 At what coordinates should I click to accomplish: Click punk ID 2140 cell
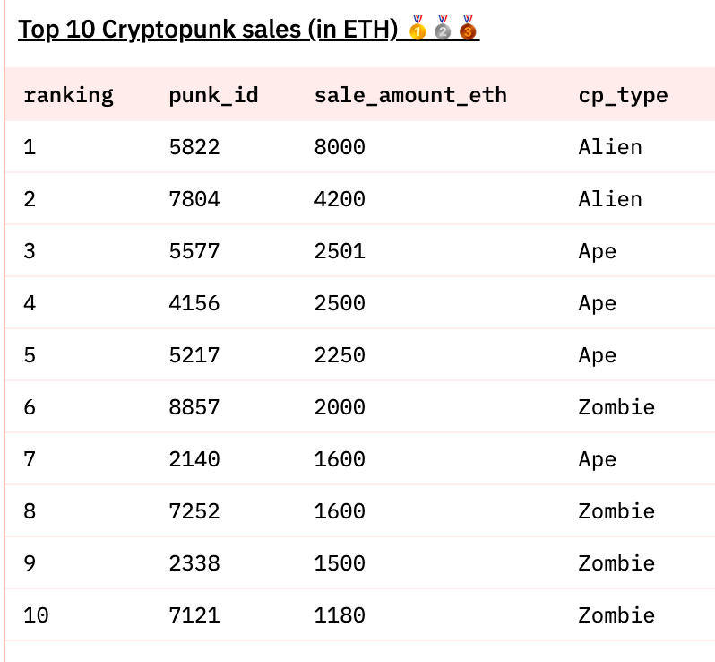[194, 459]
